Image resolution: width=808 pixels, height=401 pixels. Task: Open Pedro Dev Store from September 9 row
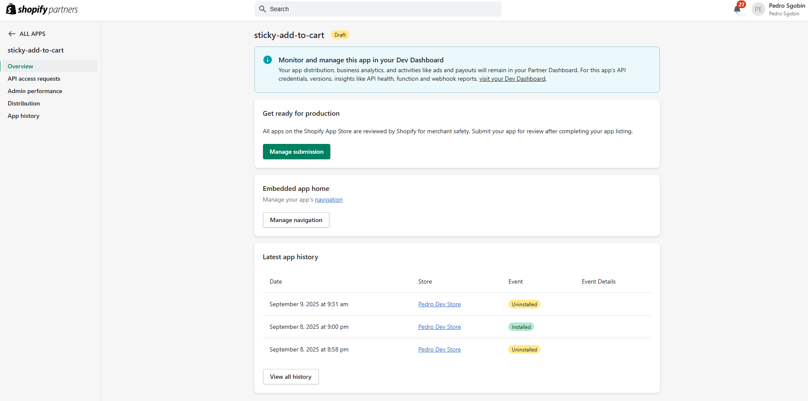(x=439, y=304)
